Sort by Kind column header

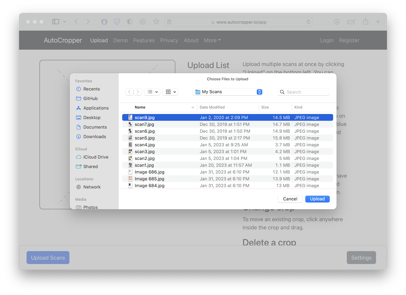tap(298, 108)
